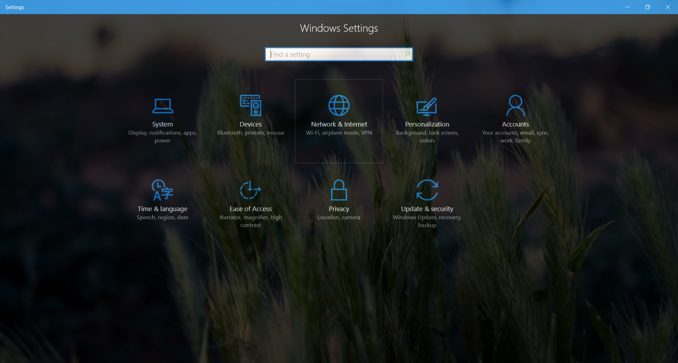Open the Update & security arrows icon
Viewport: 678px width, 363px height.
coord(427,190)
